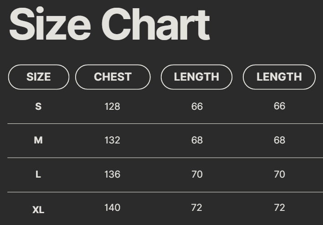This screenshot has height=225, width=323.
Task: Click the 70 beside chest 136
Action: click(x=197, y=174)
